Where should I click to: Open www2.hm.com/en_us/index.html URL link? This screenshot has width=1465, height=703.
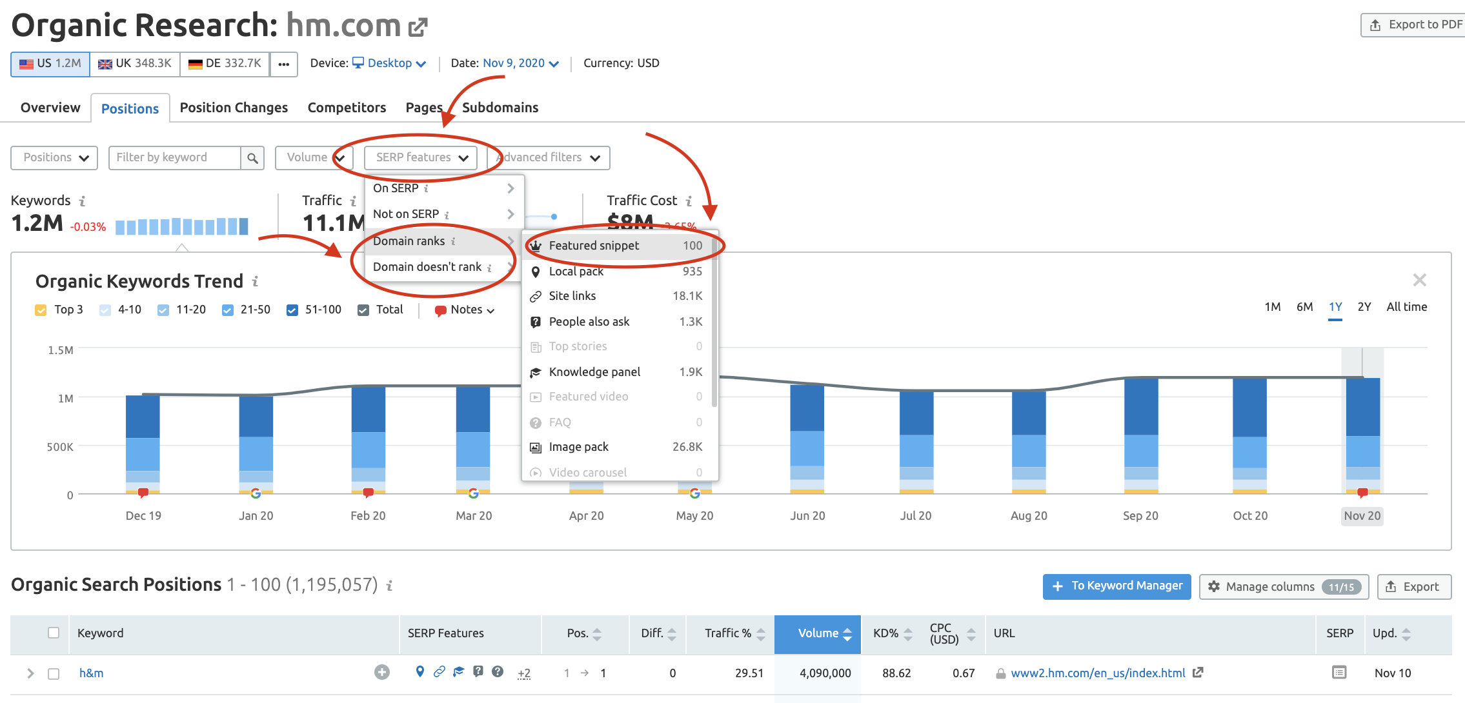click(x=1098, y=673)
